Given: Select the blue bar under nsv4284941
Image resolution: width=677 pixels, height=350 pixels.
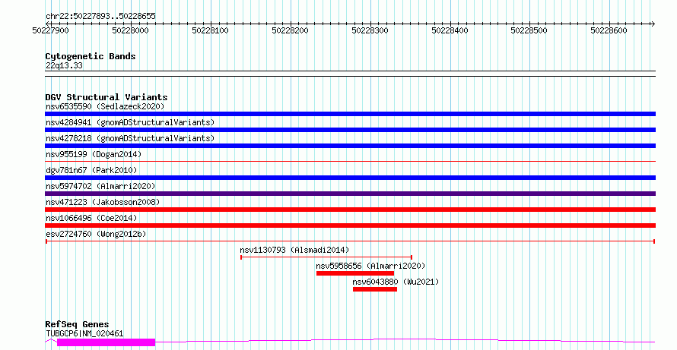Looking at the screenshot, I should (x=350, y=130).
